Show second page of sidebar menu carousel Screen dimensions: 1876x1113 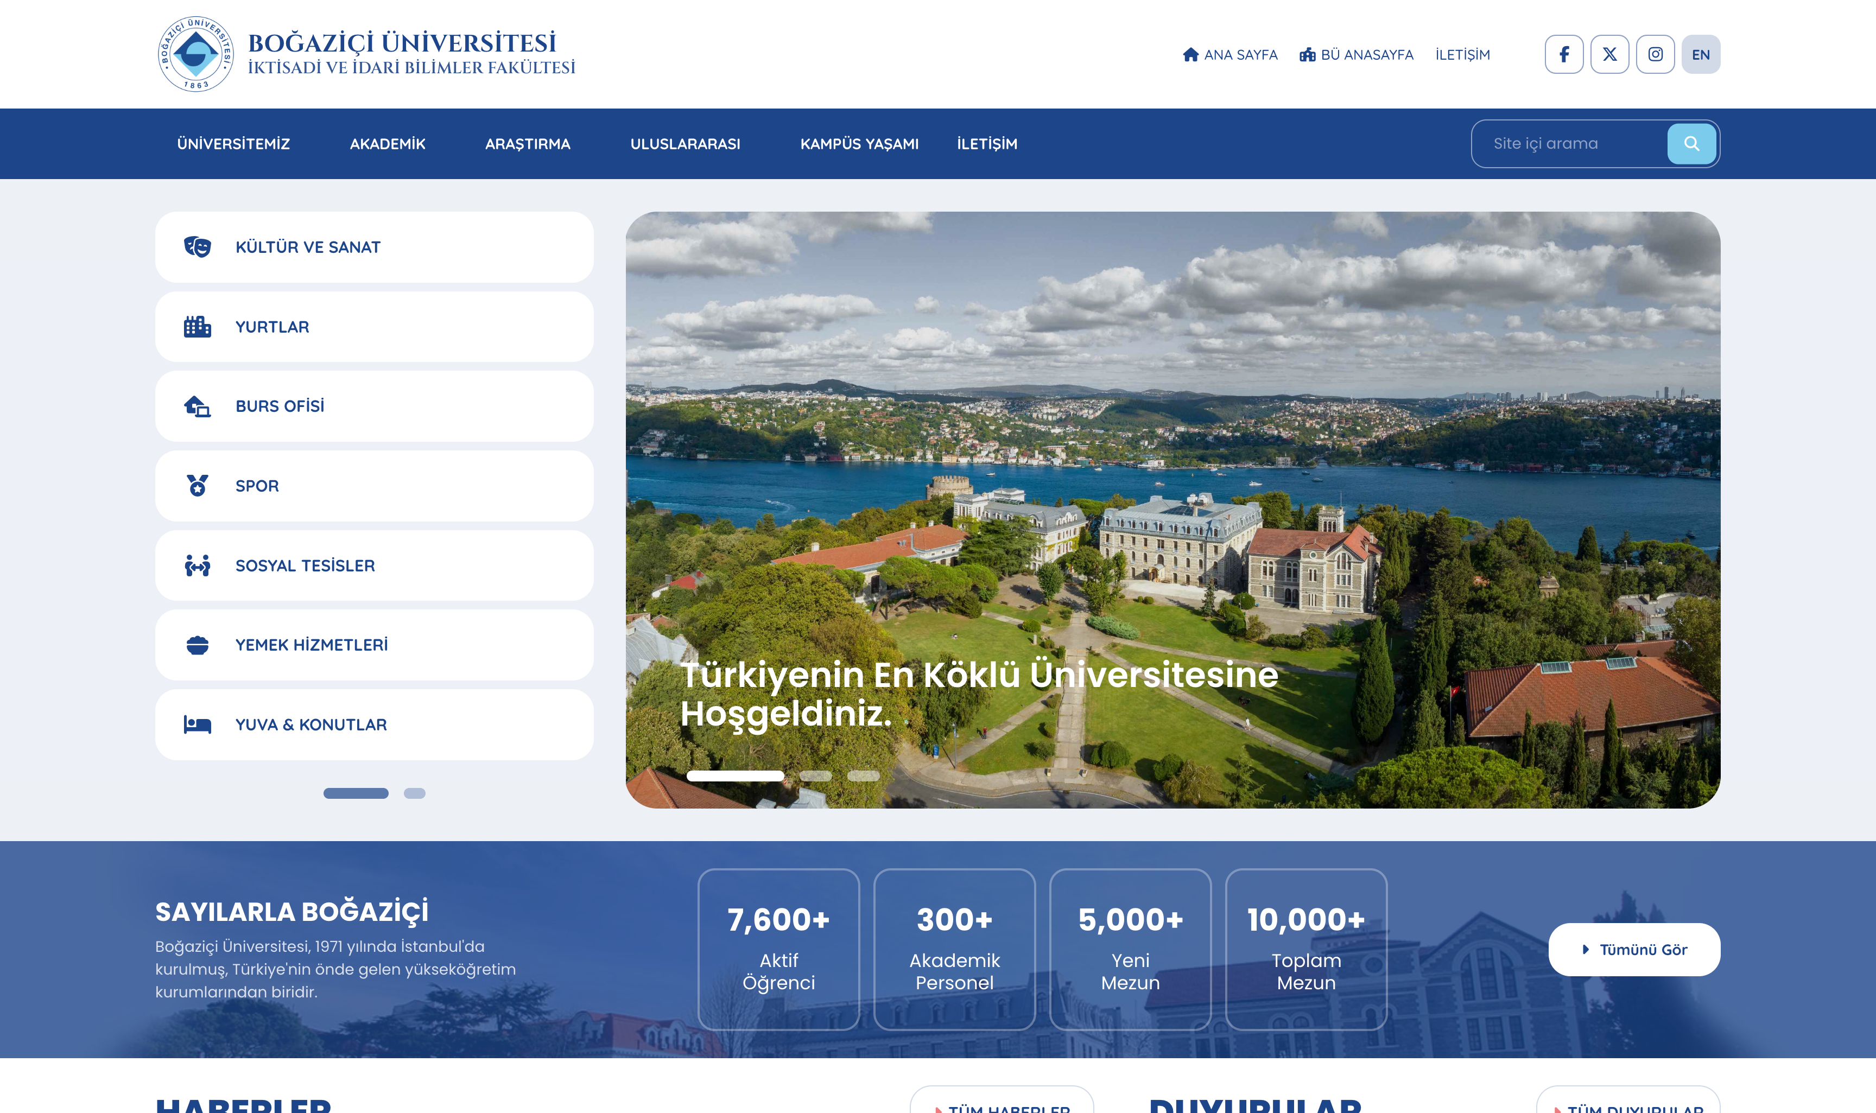click(x=414, y=793)
